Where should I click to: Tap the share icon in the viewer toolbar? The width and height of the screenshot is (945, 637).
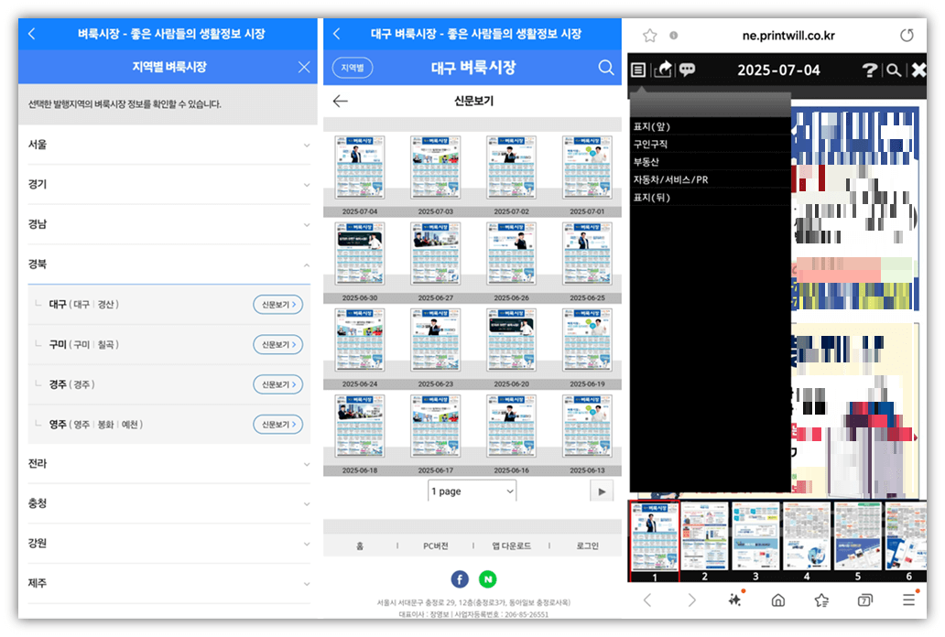tap(663, 69)
